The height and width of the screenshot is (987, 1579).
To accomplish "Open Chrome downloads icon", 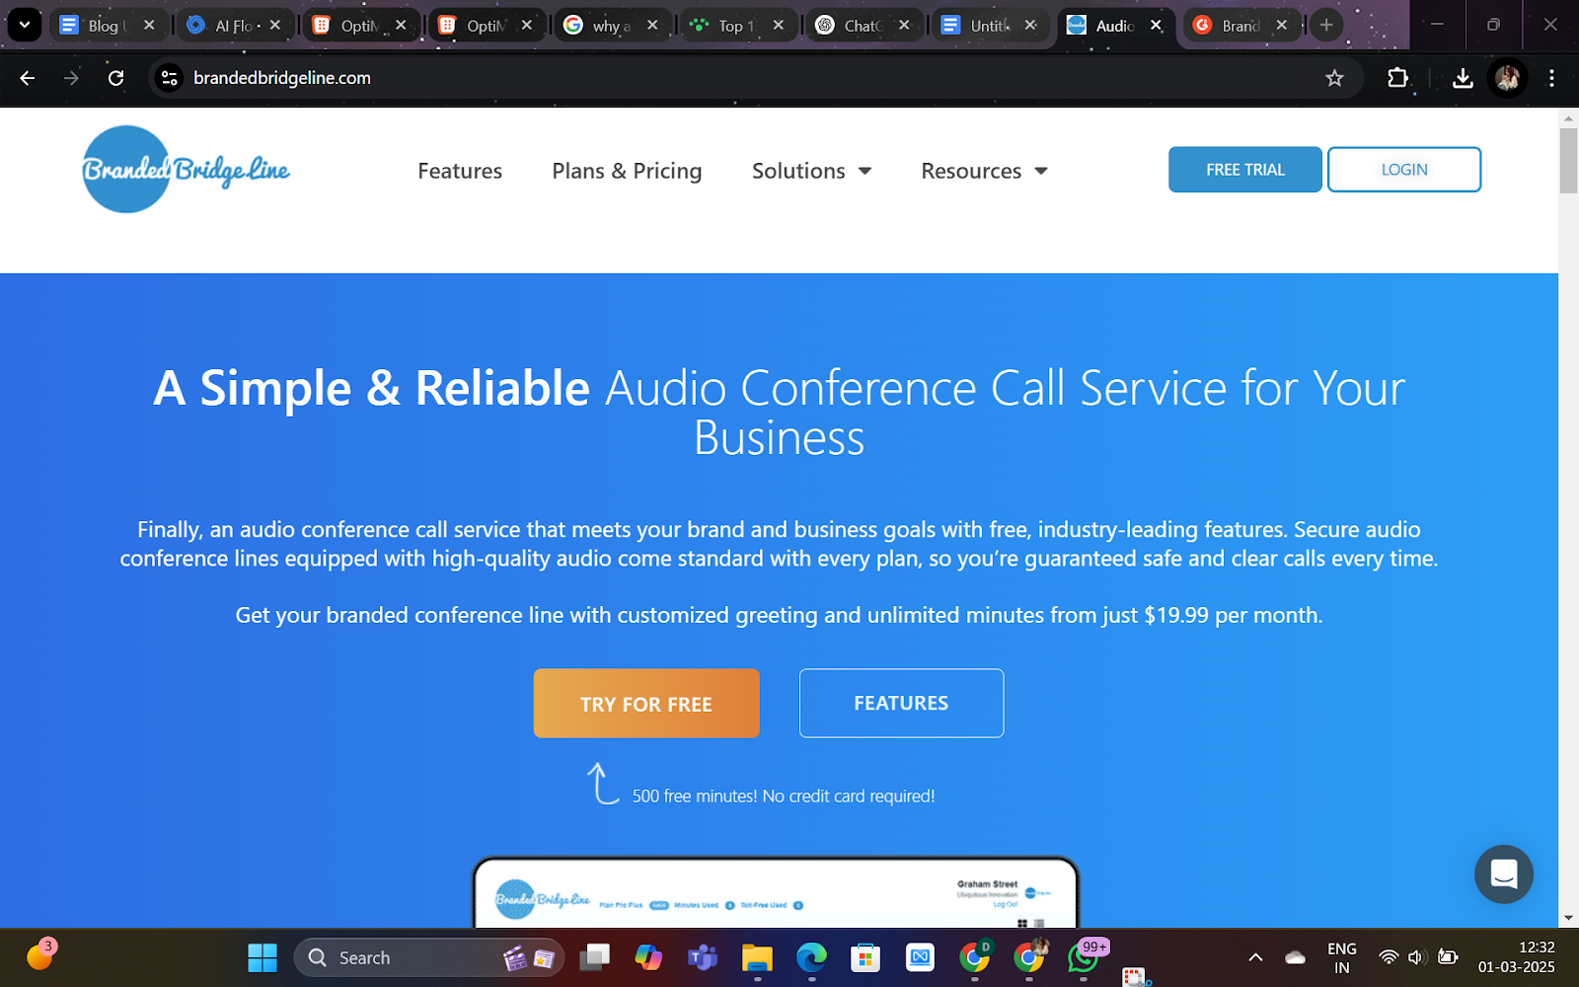I will coord(1463,78).
